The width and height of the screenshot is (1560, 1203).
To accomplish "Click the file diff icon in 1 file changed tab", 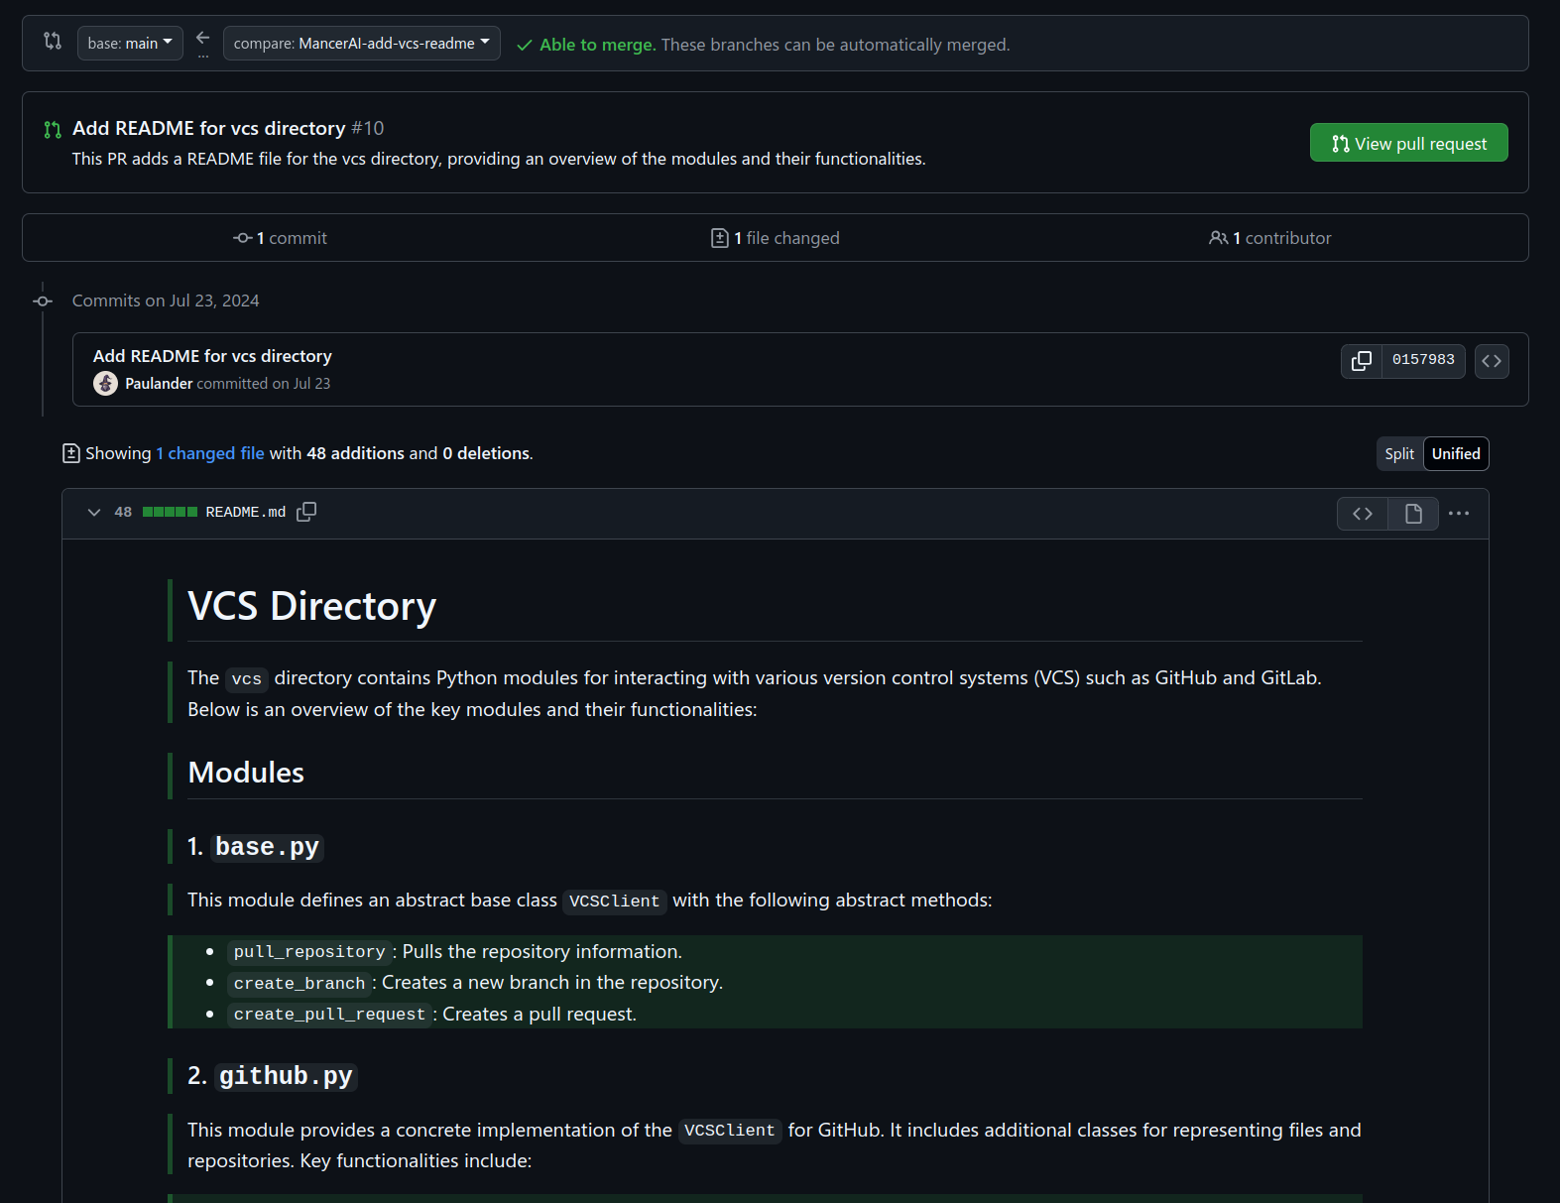I will 720,238.
